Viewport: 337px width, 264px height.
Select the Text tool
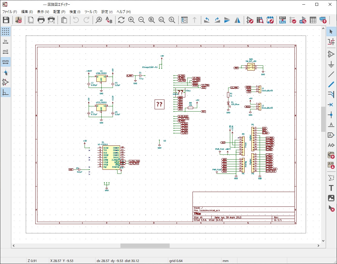pos(331,187)
